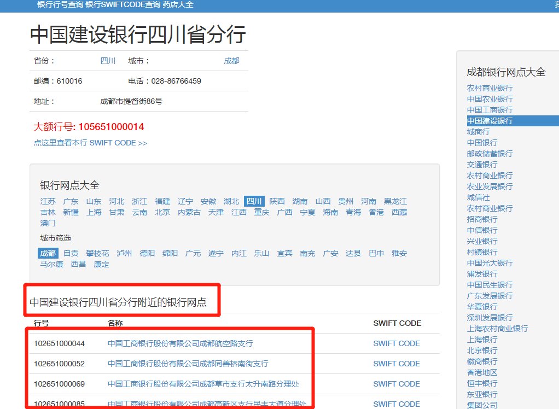Filter by city 西昌

(78, 264)
